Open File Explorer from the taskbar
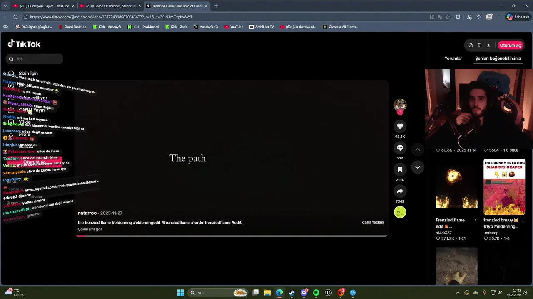This screenshot has width=533, height=299. (267, 293)
